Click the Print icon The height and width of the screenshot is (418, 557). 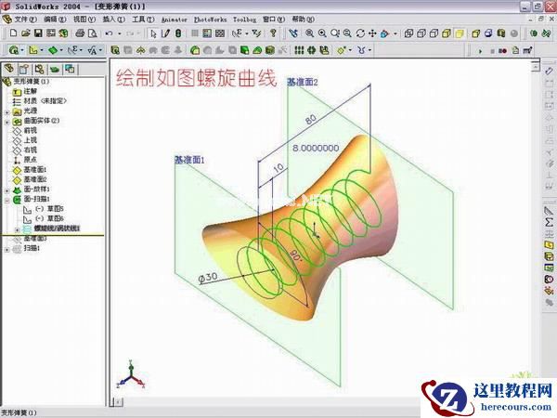(80, 33)
